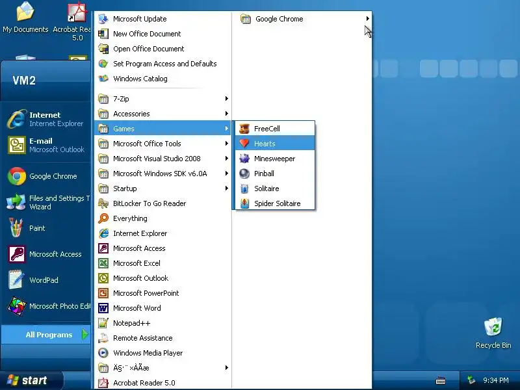Click the Microsoft Word icon
The width and height of the screenshot is (520, 390).
(103, 308)
